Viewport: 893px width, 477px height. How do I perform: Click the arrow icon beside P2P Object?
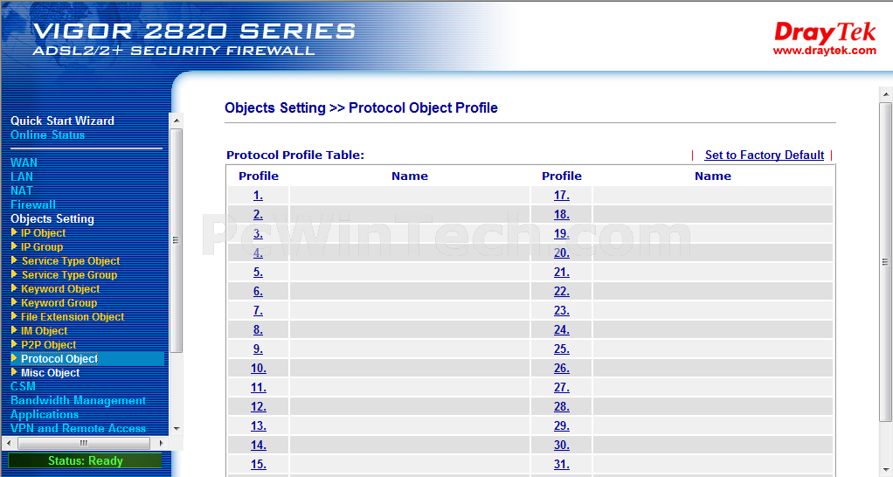pos(14,344)
